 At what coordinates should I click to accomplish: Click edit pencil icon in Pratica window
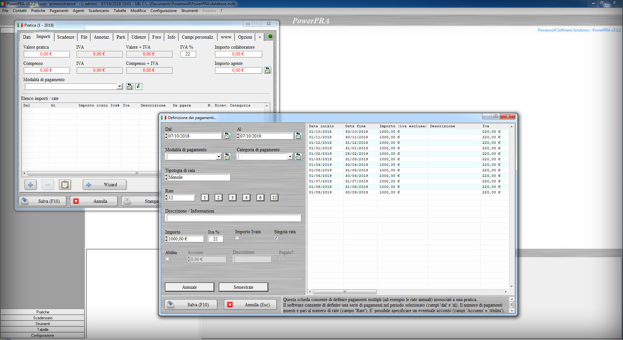[139, 86]
